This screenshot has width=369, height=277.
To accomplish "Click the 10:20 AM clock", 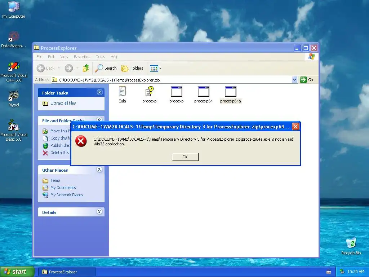I will 356,272.
